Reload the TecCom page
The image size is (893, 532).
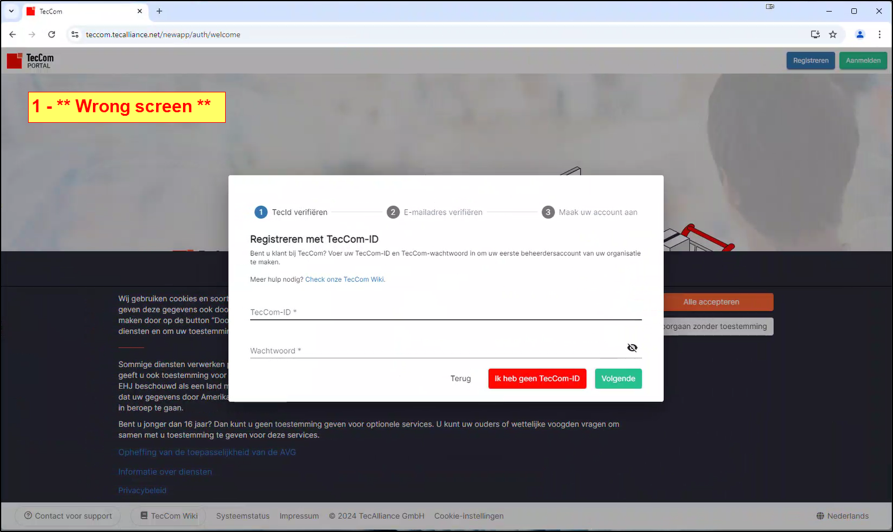pos(51,34)
